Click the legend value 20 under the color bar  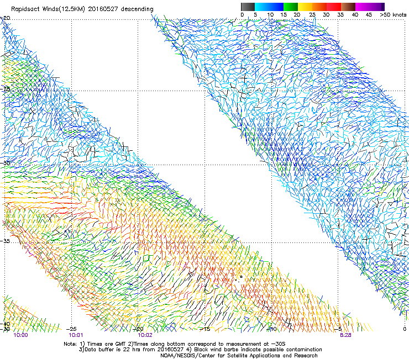click(297, 15)
